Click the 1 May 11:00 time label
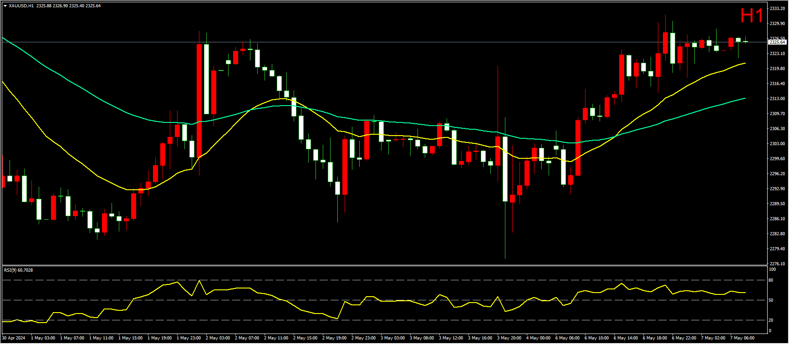Image resolution: width=789 pixels, height=344 pixels. [102, 338]
